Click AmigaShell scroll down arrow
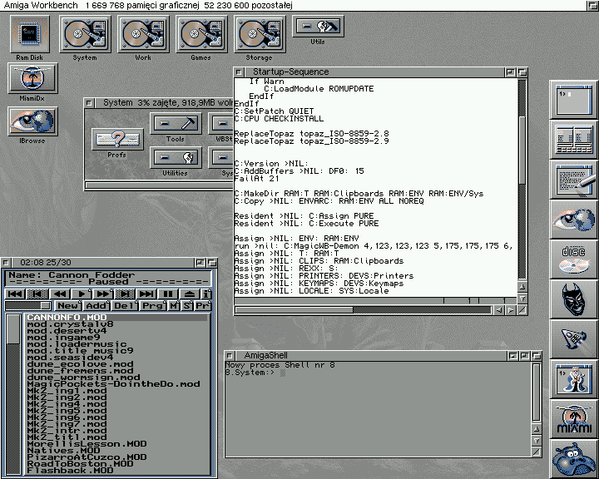This screenshot has width=599, height=479. point(537,441)
